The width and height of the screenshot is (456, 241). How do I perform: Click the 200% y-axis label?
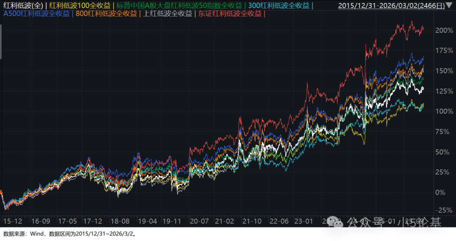445,30
